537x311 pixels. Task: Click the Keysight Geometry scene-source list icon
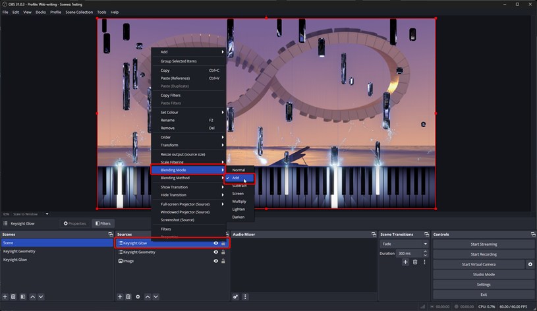point(121,252)
